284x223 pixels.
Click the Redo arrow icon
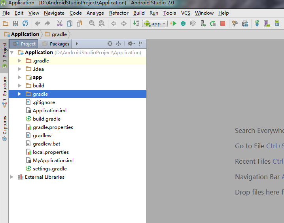pyautogui.click(x=47, y=23)
